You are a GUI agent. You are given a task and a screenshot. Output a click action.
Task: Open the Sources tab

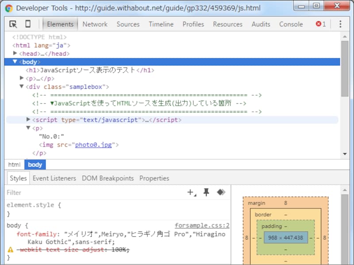point(128,24)
